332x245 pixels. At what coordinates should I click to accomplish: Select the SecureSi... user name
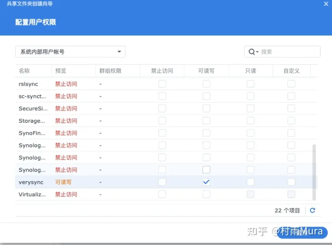tap(33, 108)
